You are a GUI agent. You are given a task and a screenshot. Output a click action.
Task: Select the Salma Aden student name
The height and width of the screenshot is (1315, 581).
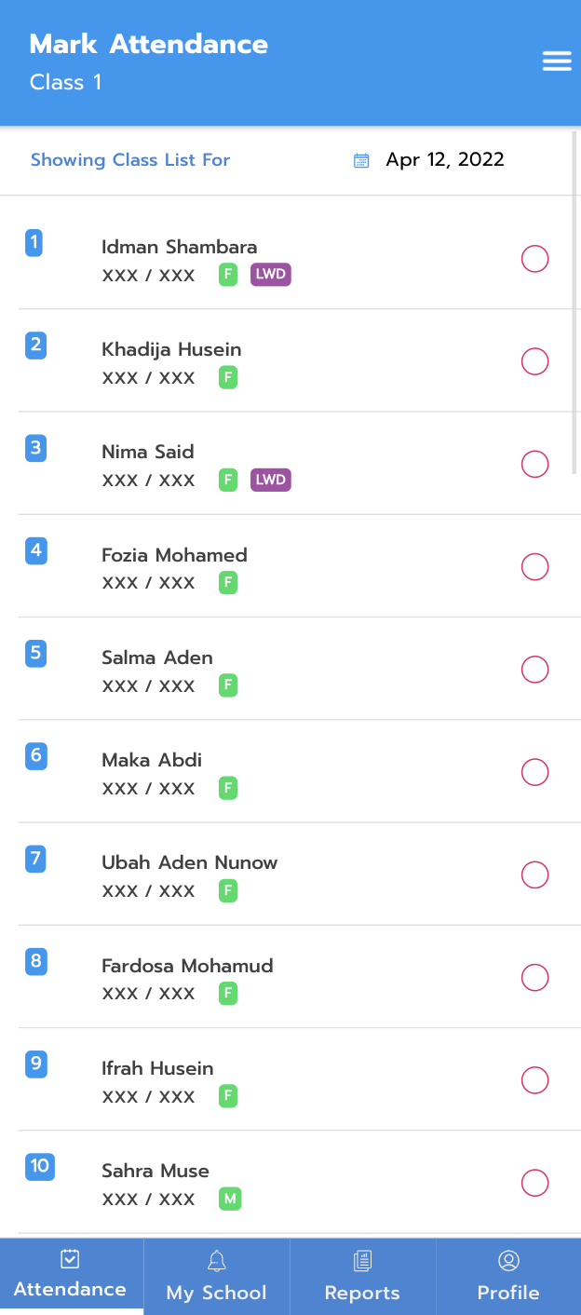157,657
